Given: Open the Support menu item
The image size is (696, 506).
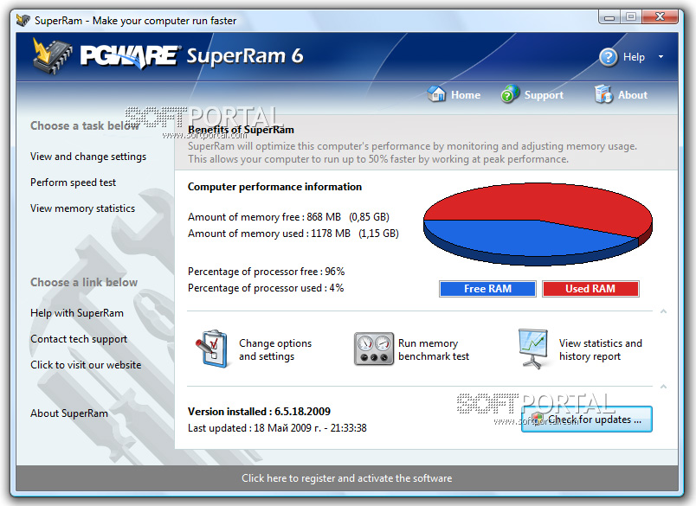Looking at the screenshot, I should pos(544,95).
